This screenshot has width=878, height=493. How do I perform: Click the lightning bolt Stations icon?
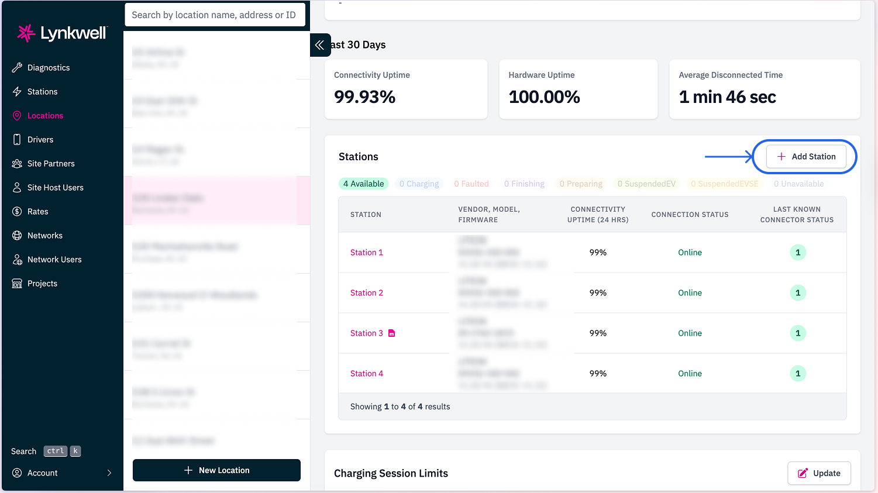(17, 92)
